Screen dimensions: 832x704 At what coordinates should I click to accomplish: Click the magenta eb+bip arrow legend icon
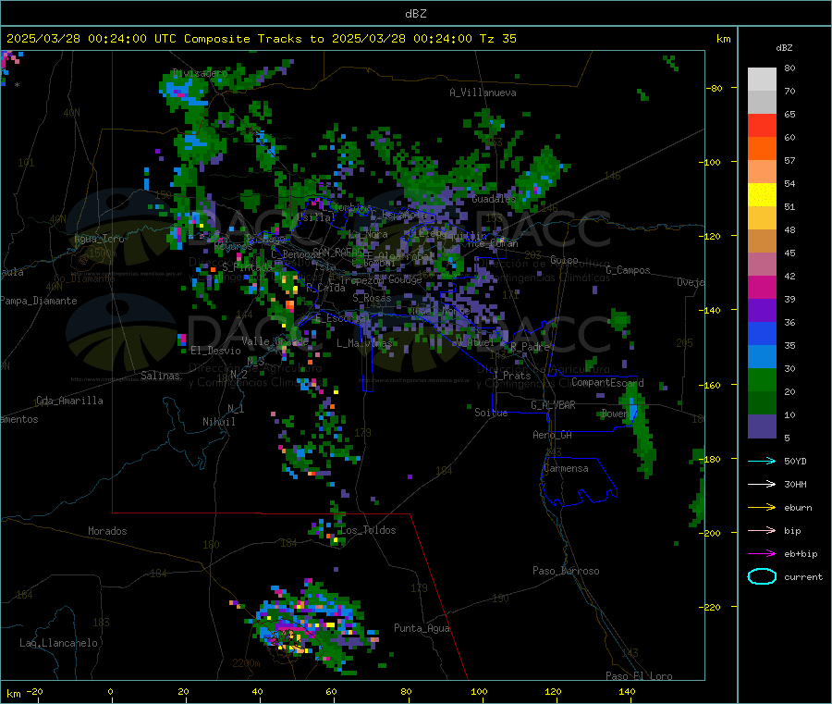coord(762,554)
